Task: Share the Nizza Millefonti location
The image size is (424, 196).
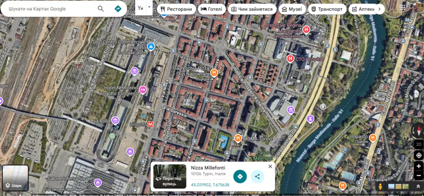Action: click(x=257, y=177)
